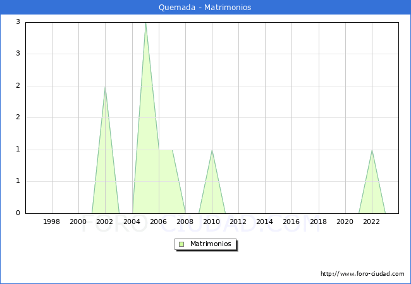This screenshot has width=411, height=284.
Task: Click the 2010 x-axis label
Action: (212, 222)
